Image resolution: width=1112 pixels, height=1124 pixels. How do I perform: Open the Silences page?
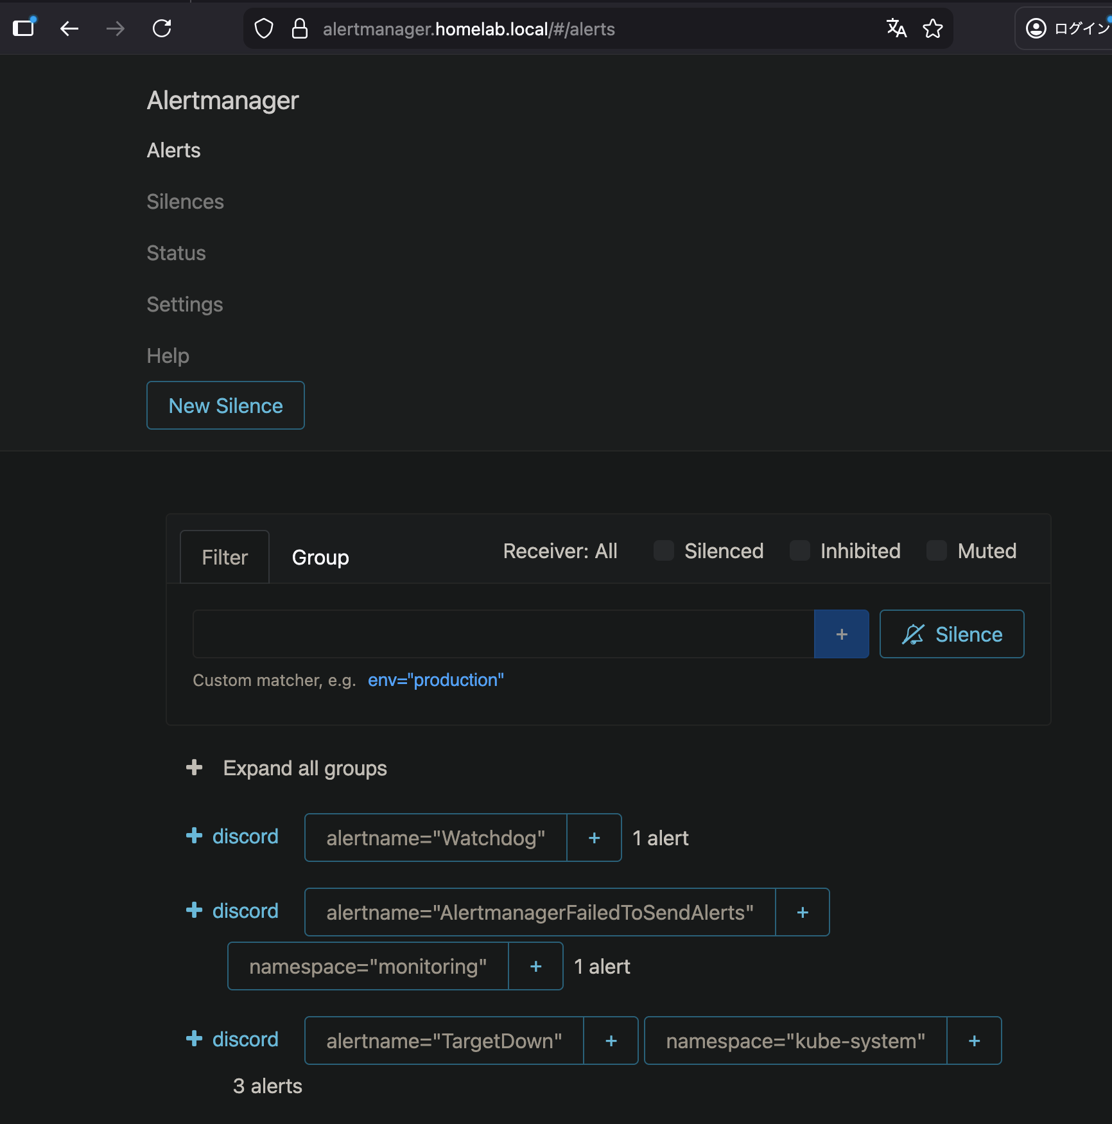point(185,201)
